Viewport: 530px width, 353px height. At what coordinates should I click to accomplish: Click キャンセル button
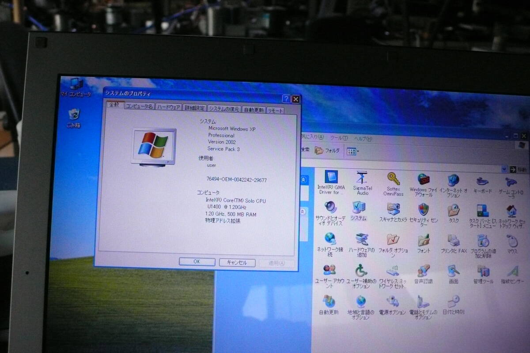pyautogui.click(x=237, y=262)
